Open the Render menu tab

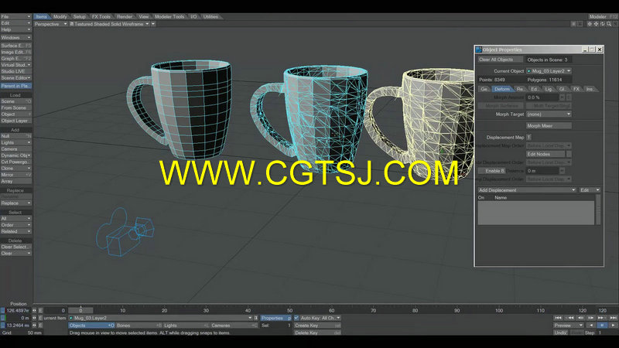point(125,16)
